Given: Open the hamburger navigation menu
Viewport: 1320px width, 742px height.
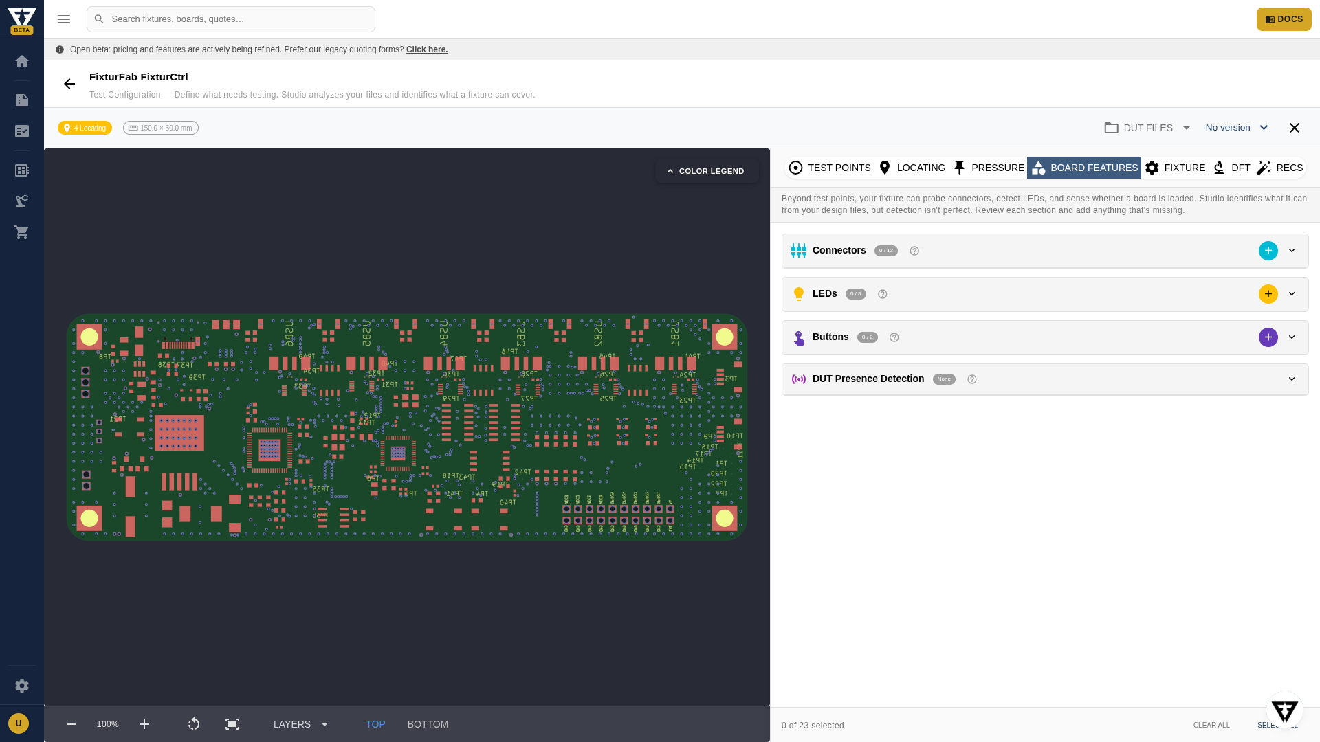Looking at the screenshot, I should tap(63, 19).
